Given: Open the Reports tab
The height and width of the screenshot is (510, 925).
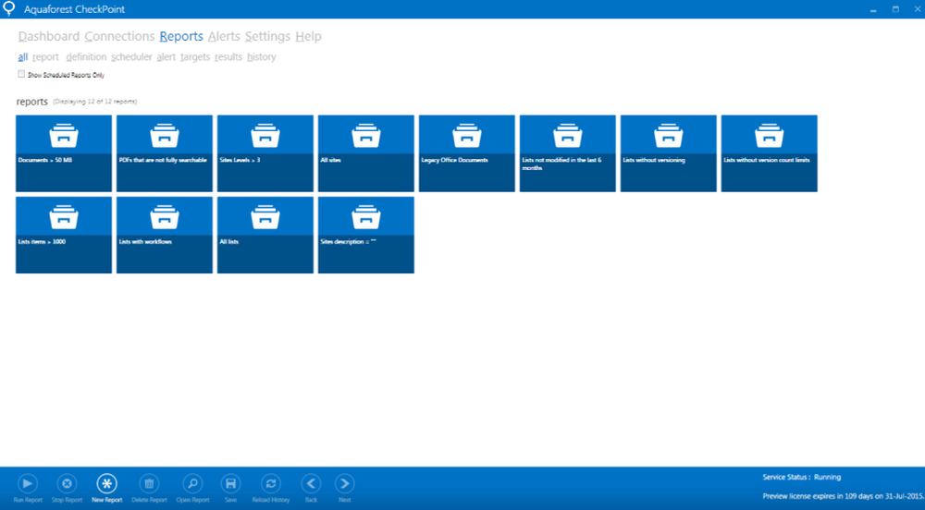Looking at the screenshot, I should [x=181, y=37].
